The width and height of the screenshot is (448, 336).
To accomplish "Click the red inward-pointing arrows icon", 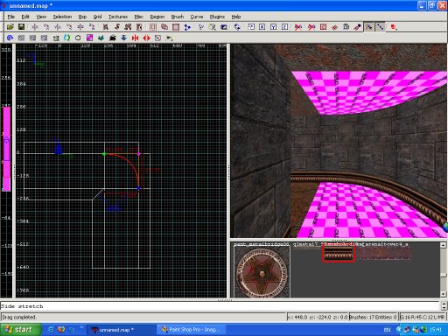I will [135, 38].
